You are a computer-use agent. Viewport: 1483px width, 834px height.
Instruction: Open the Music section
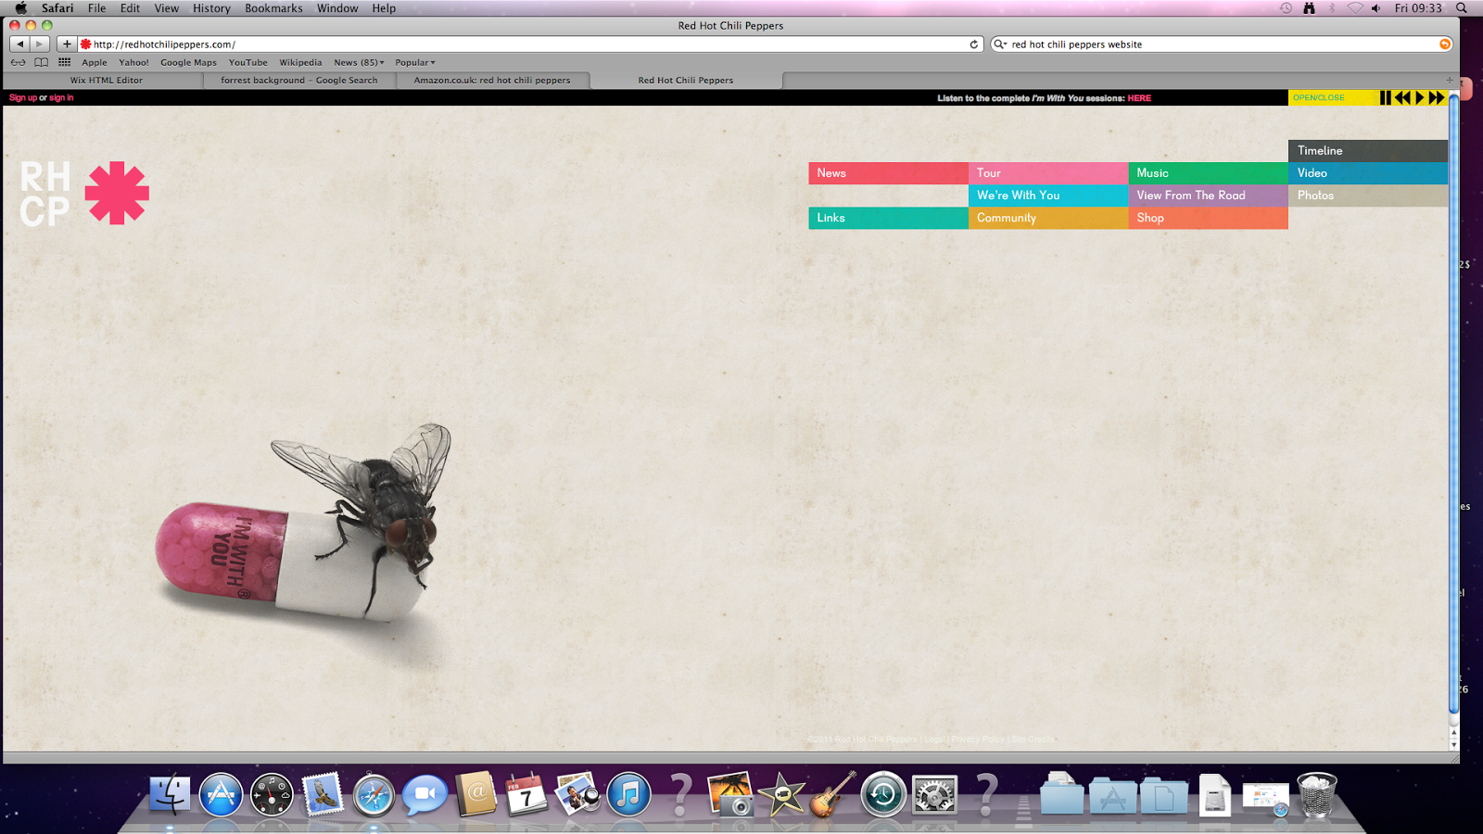click(1208, 173)
